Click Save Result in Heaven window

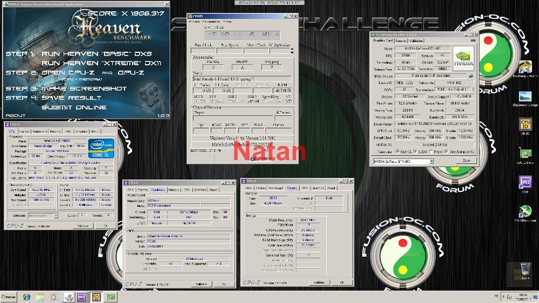71,98
